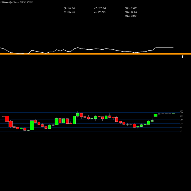Click the 'OC: 0.07' reading
This screenshot has width=191, height=191.
(131, 8)
